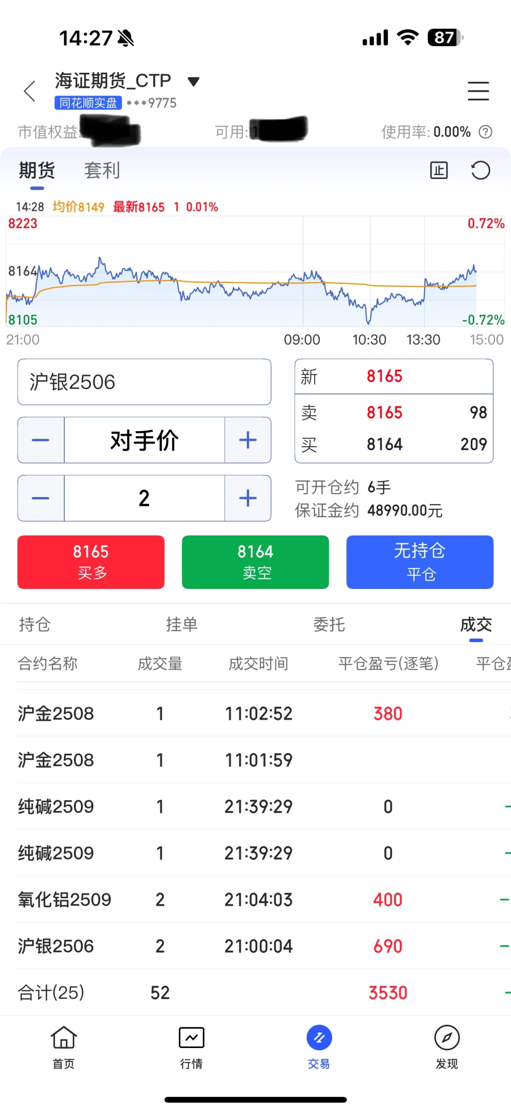The width and height of the screenshot is (511, 1112).
Task: Tap the 成交量 column header
Action: [x=160, y=664]
